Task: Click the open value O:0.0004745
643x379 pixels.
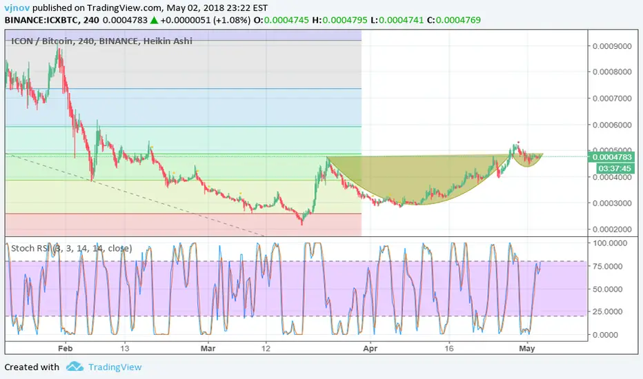Action: (x=281, y=20)
